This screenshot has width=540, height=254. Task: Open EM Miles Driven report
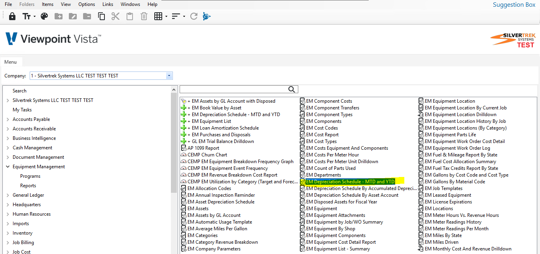pos(442,242)
